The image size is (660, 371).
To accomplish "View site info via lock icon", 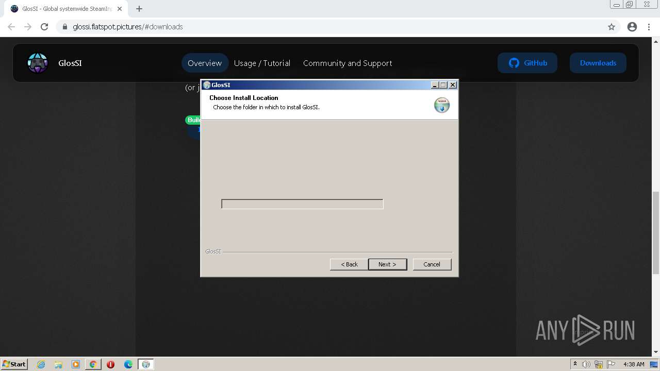I will [x=64, y=27].
